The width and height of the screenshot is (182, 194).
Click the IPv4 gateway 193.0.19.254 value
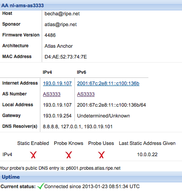[x=57, y=116]
